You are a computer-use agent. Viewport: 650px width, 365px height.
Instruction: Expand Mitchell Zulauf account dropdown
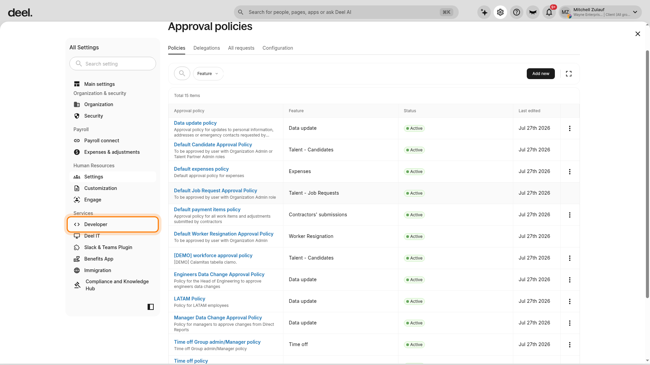[x=600, y=12]
